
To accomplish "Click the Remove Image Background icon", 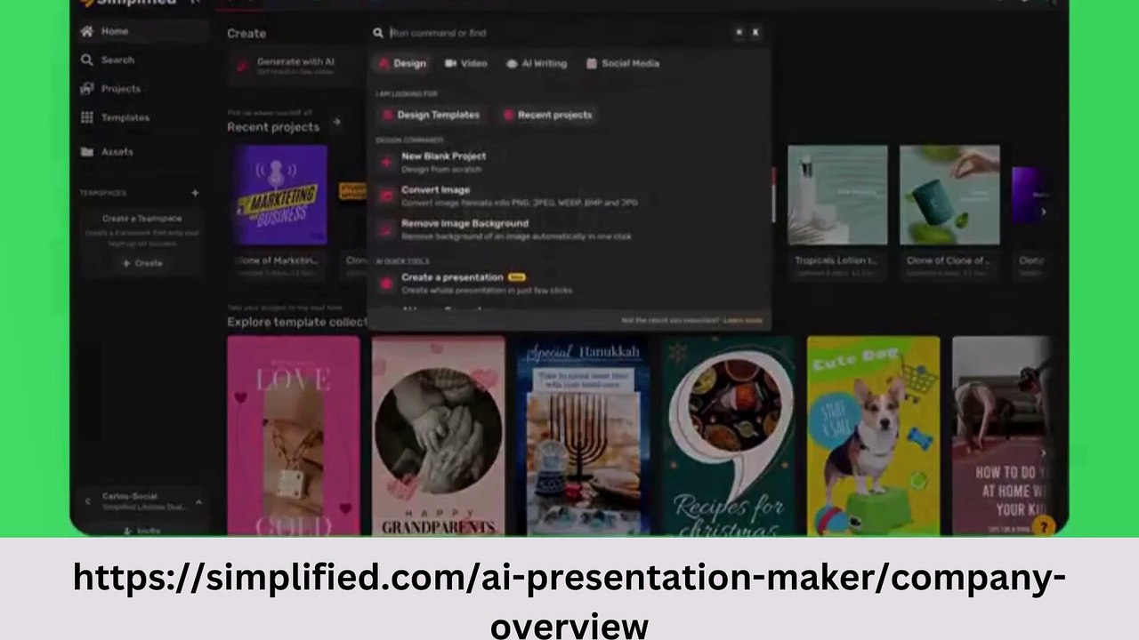I will 386,229.
